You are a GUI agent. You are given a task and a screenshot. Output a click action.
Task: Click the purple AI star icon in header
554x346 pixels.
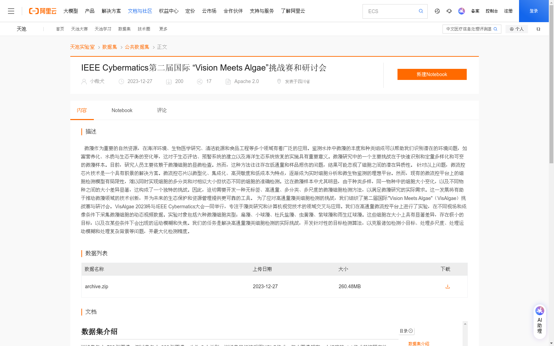[x=462, y=11]
